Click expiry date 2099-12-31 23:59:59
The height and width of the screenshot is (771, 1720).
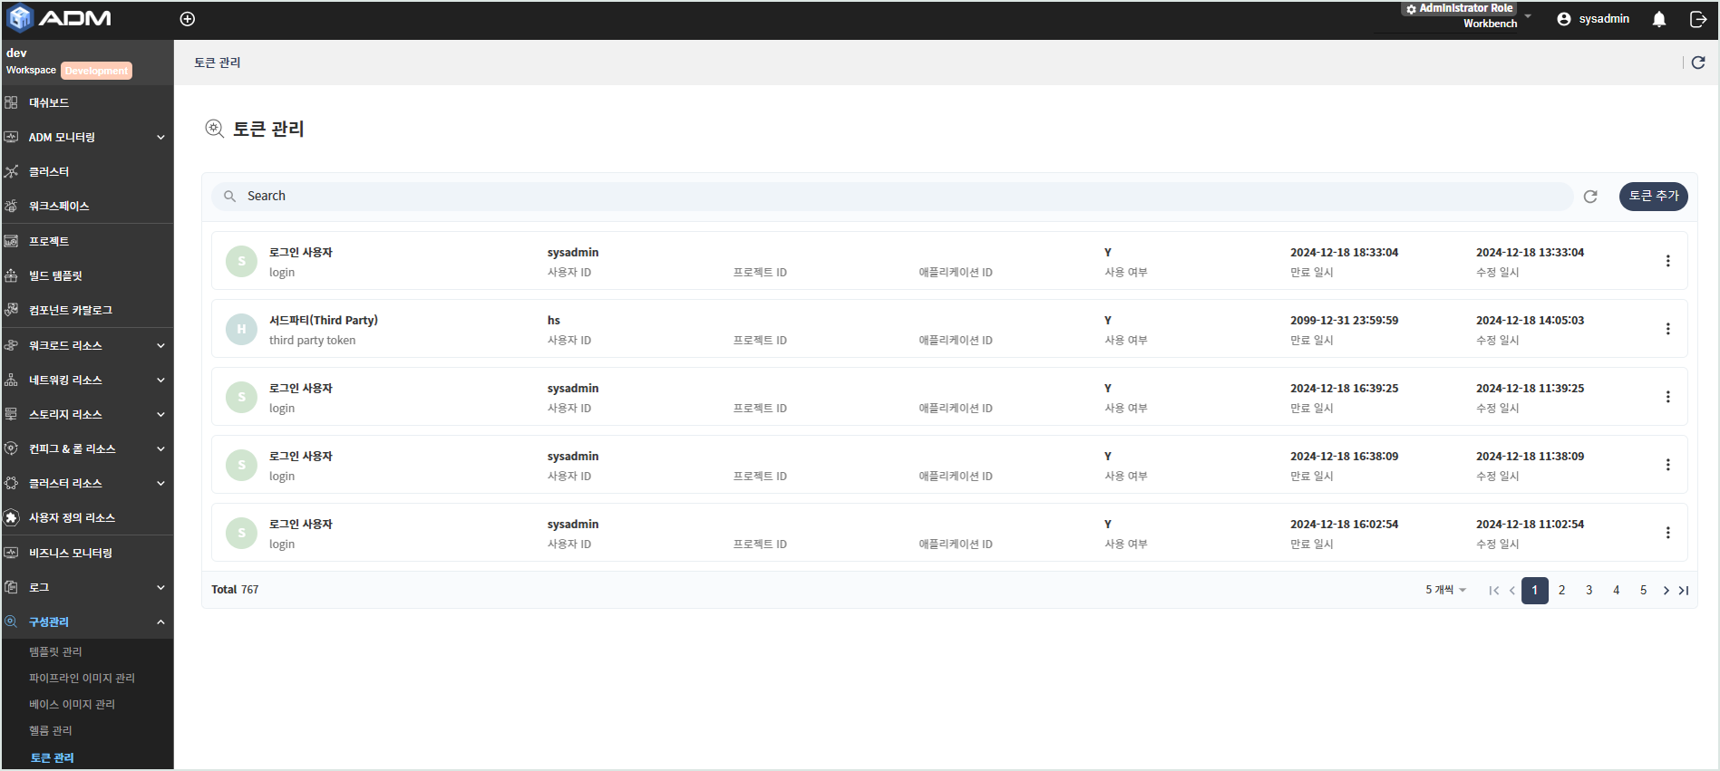(x=1345, y=320)
